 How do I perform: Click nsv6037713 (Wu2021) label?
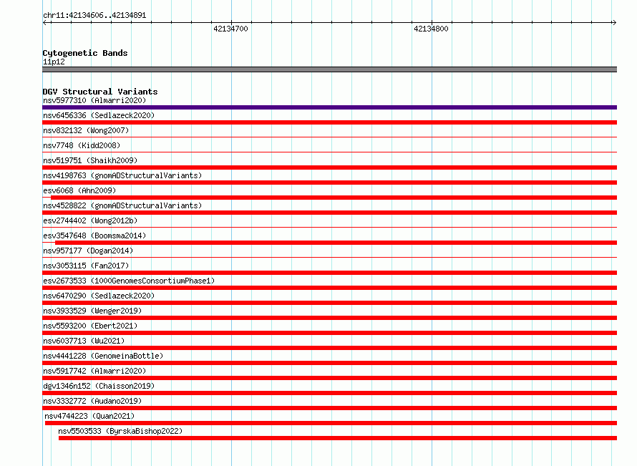point(84,341)
